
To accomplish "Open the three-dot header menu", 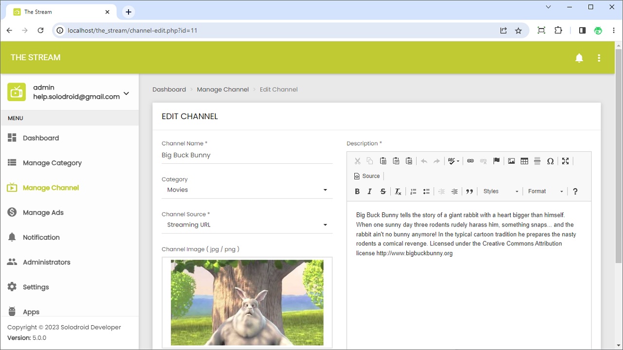I will 599,58.
